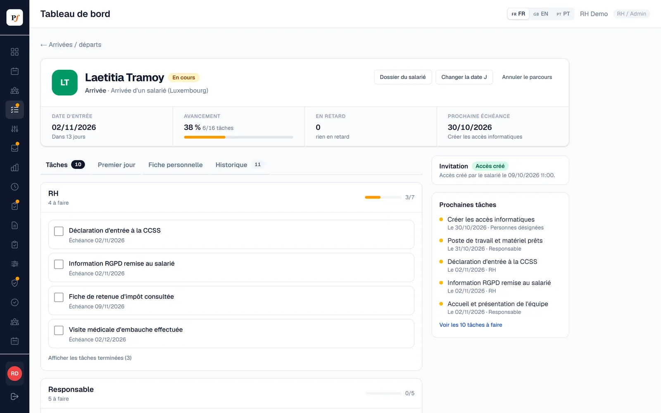The width and height of the screenshot is (661, 413).
Task: Select the highlighted checklist icon in sidebar
Action: [x=14, y=110]
